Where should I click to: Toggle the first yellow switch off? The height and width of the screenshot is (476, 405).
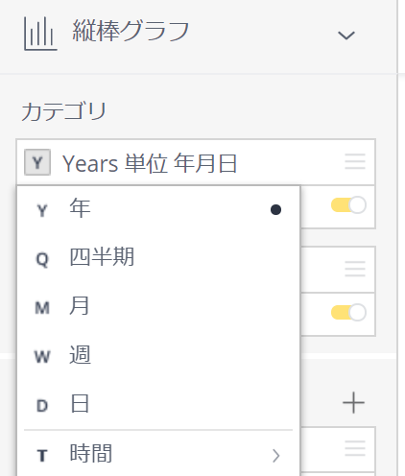[x=348, y=205]
